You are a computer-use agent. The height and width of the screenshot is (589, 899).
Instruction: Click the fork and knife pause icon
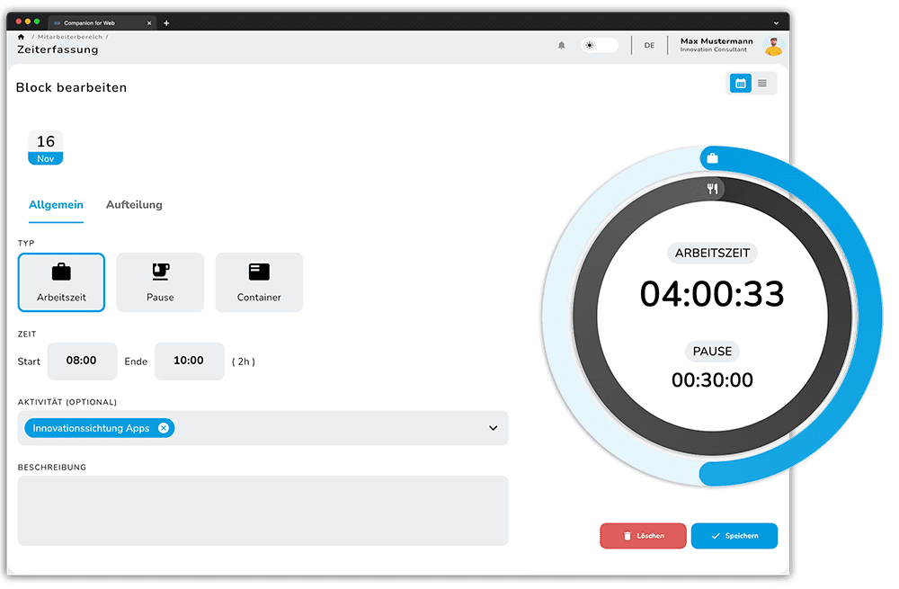point(712,188)
